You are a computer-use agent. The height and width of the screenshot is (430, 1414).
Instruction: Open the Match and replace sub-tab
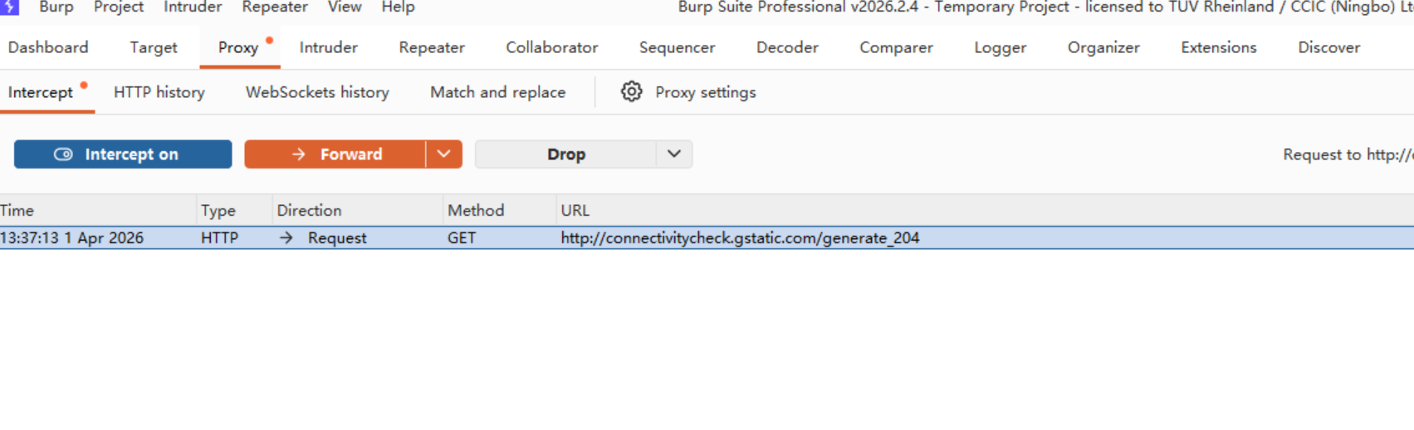coord(497,92)
